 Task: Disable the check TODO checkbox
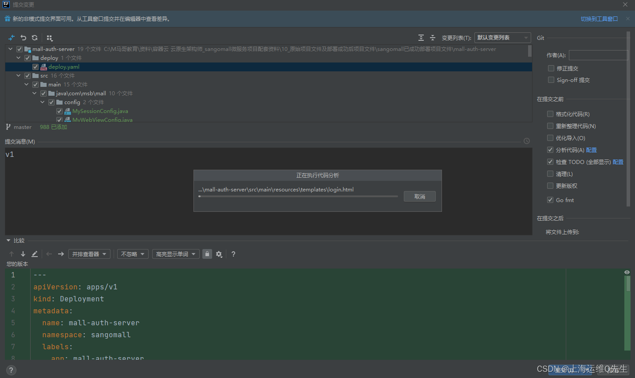(550, 162)
